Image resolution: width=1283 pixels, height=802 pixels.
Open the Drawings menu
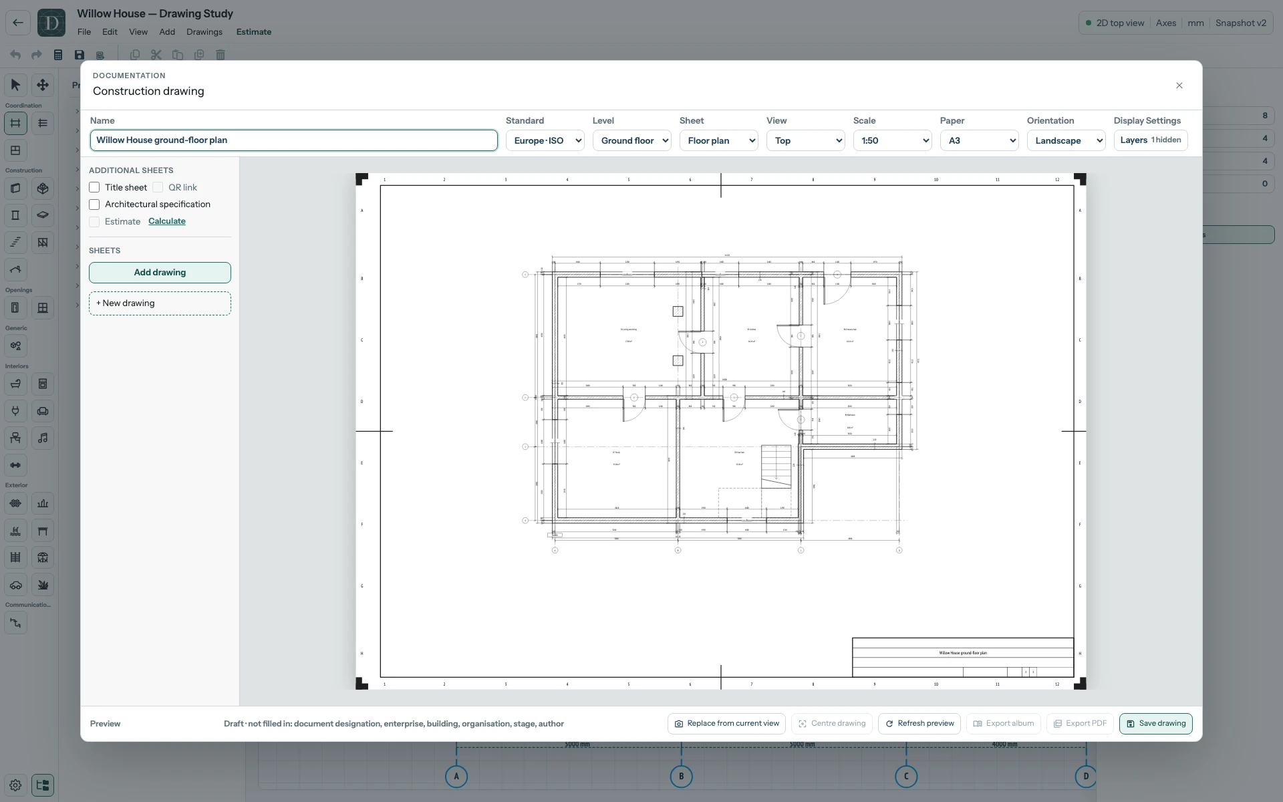coord(204,31)
